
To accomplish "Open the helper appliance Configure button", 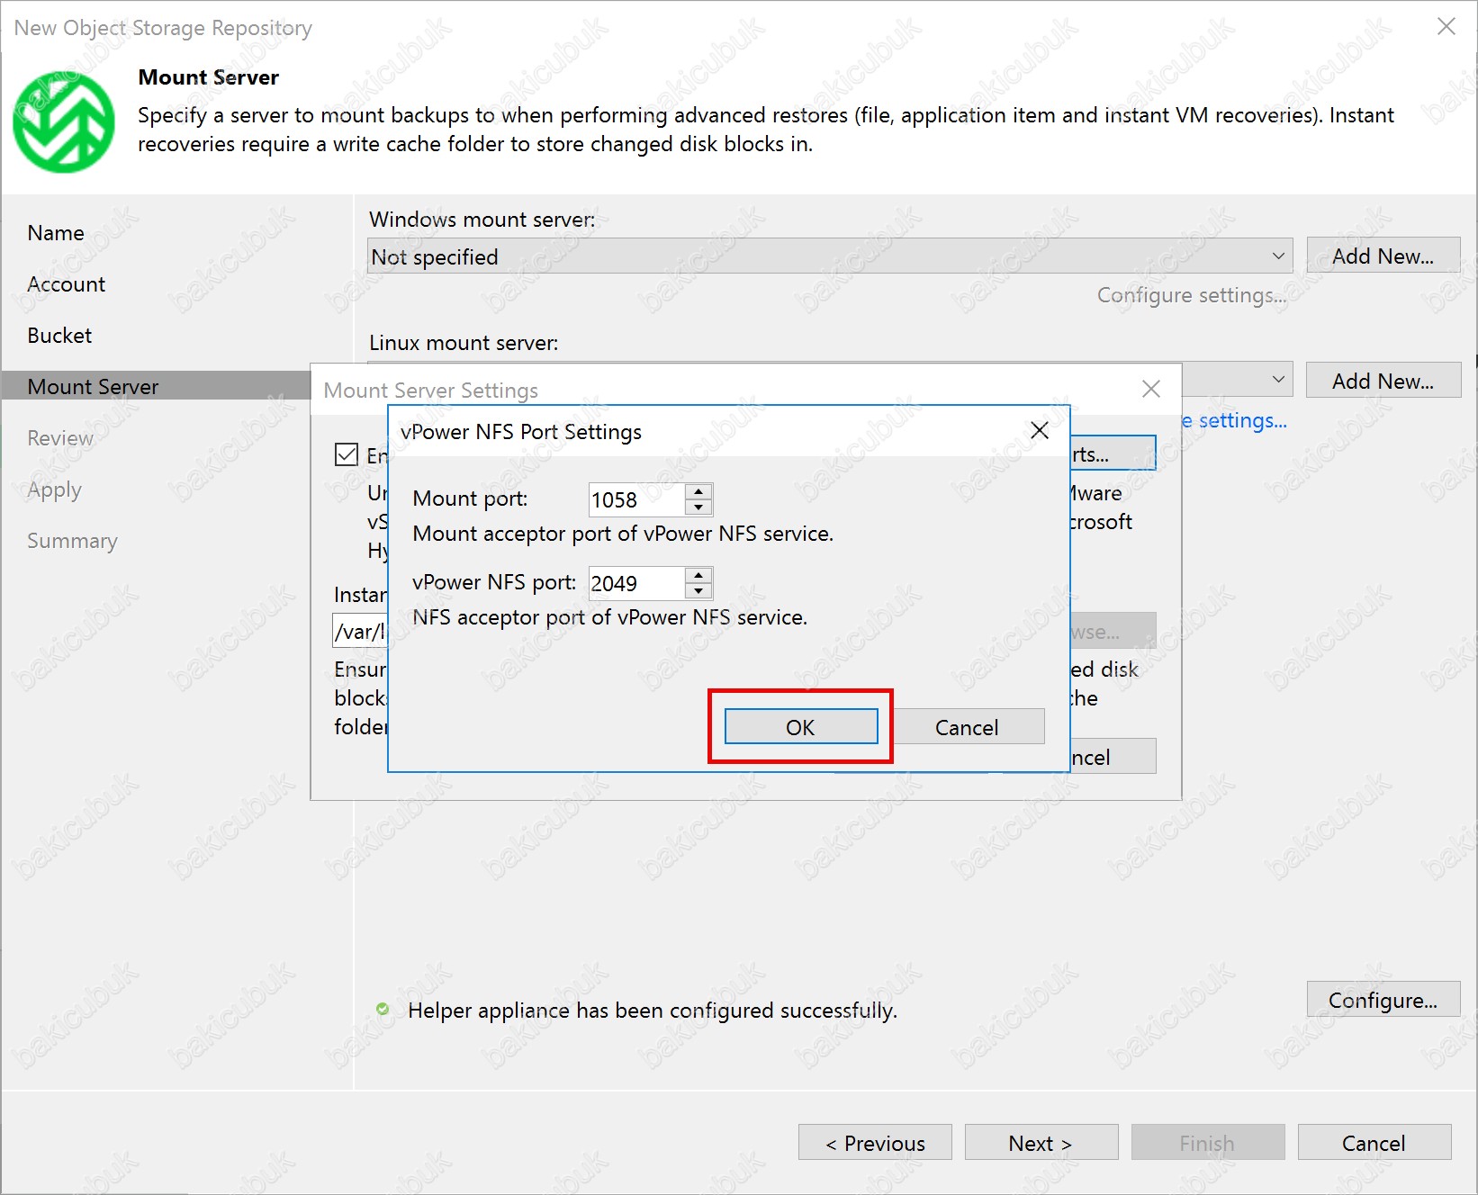I will 1383,1000.
